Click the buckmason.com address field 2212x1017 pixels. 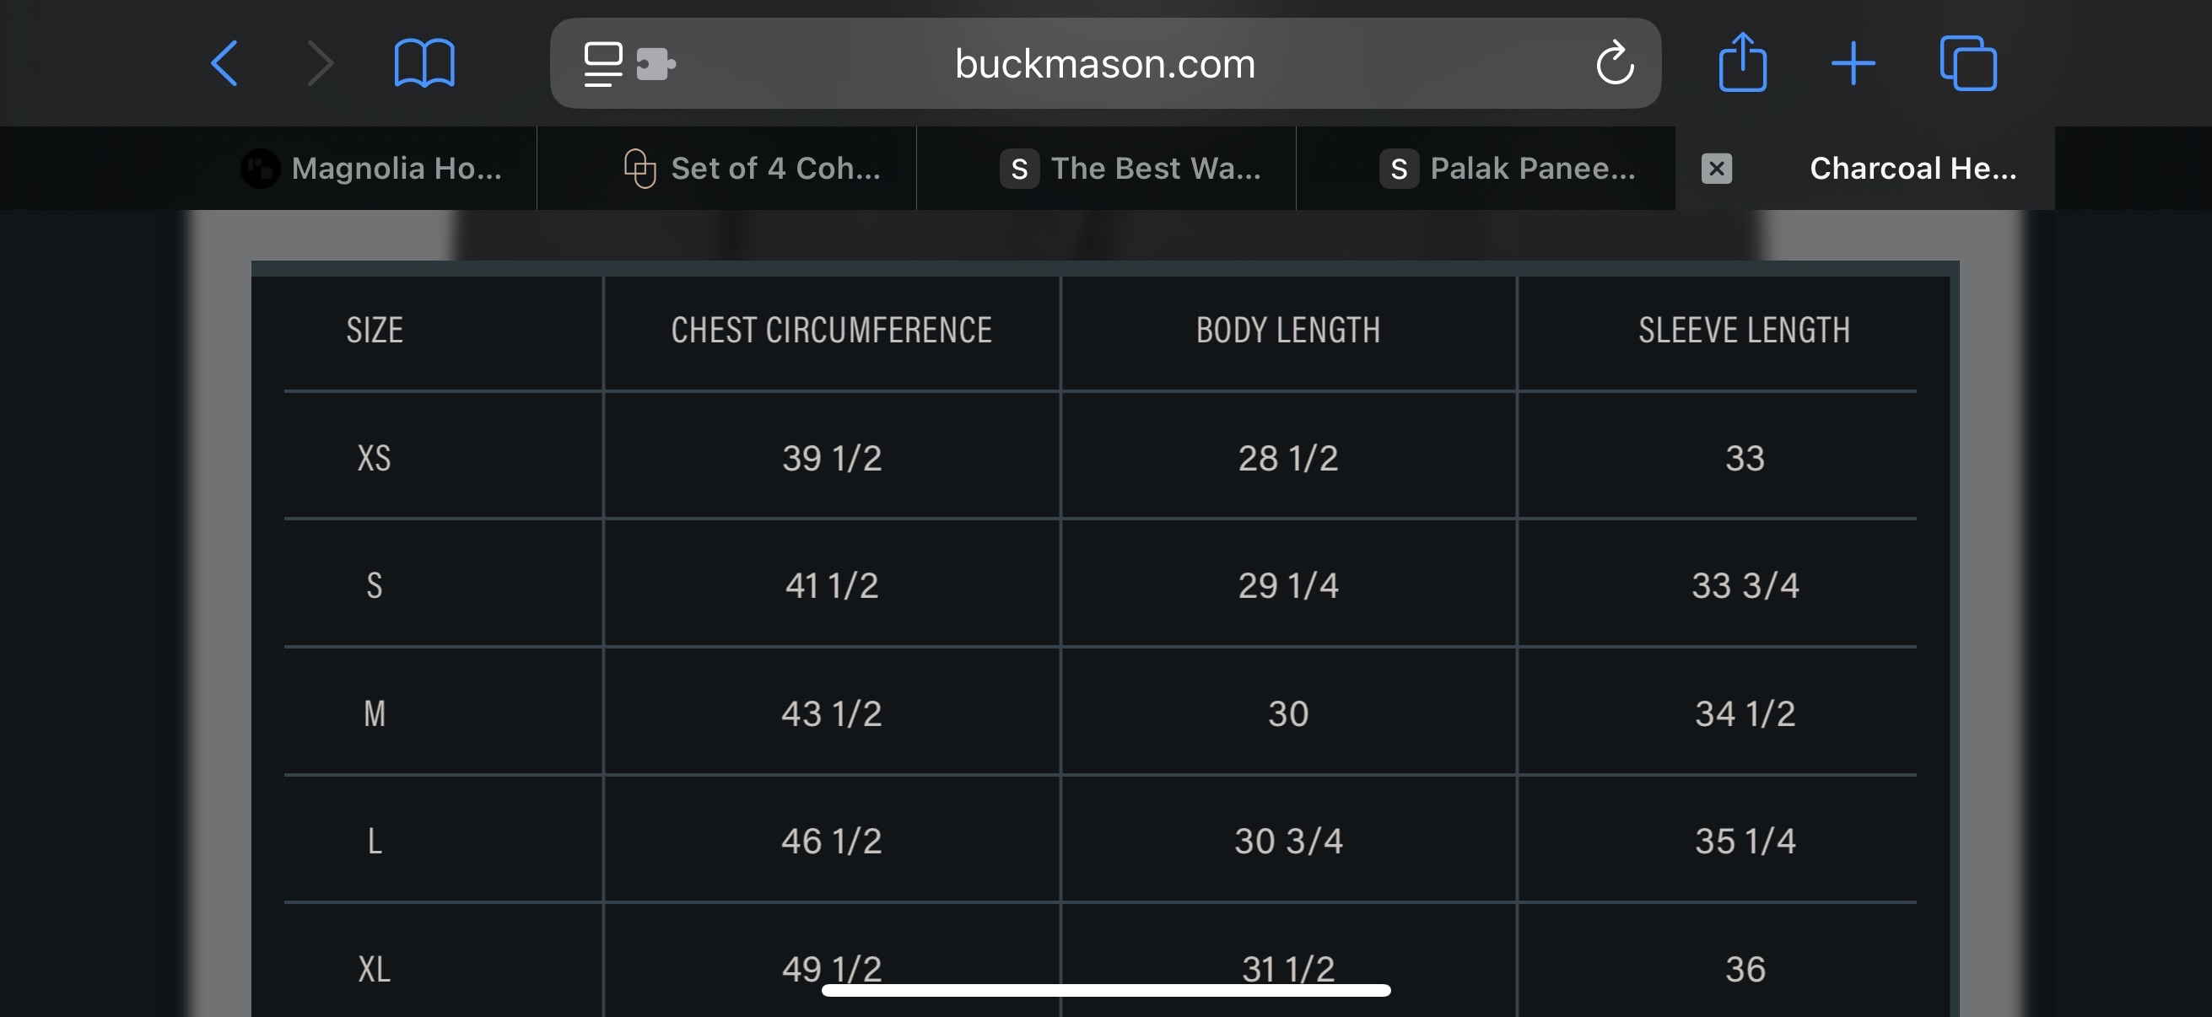(x=1105, y=63)
